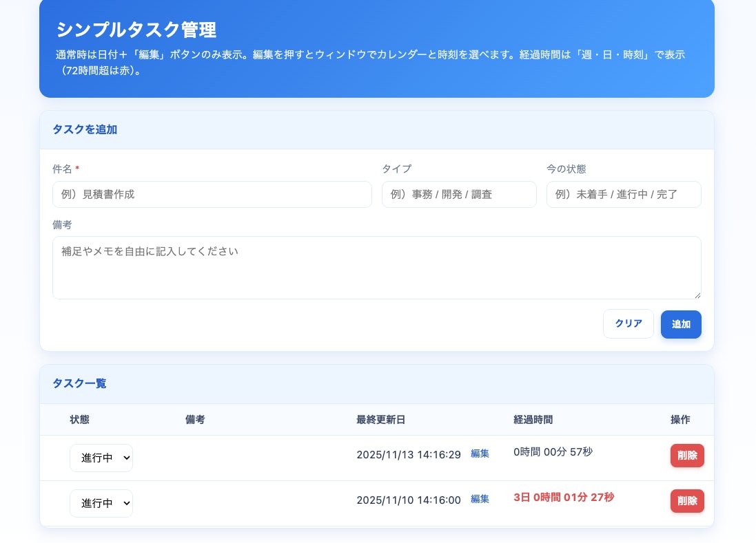Viewport: 756px width, 543px height.
Task: Open 編集 for the 2025/11/10 14:16:00 date
Action: point(480,500)
